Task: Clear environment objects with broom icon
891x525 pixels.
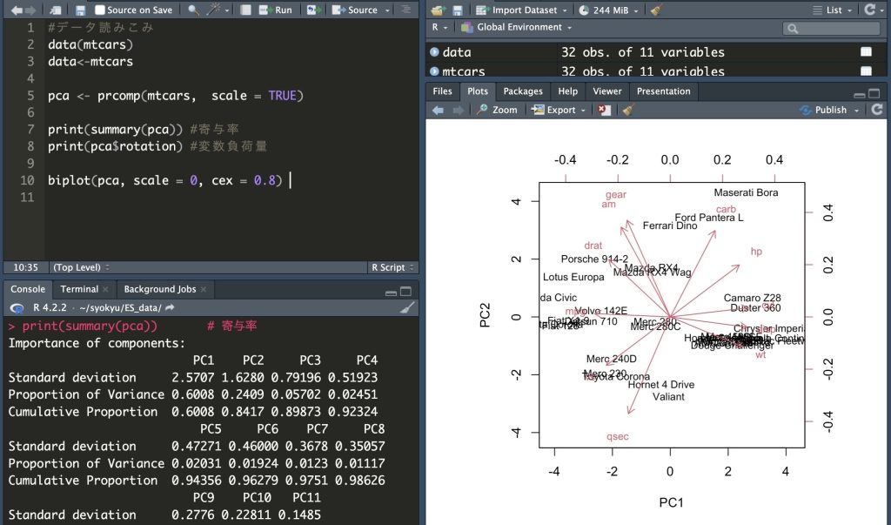Action: (656, 10)
